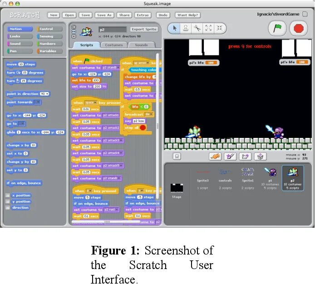Switch to the Scripts tab
Image resolution: width=315 pixels, height=284 pixels.
pos(87,45)
